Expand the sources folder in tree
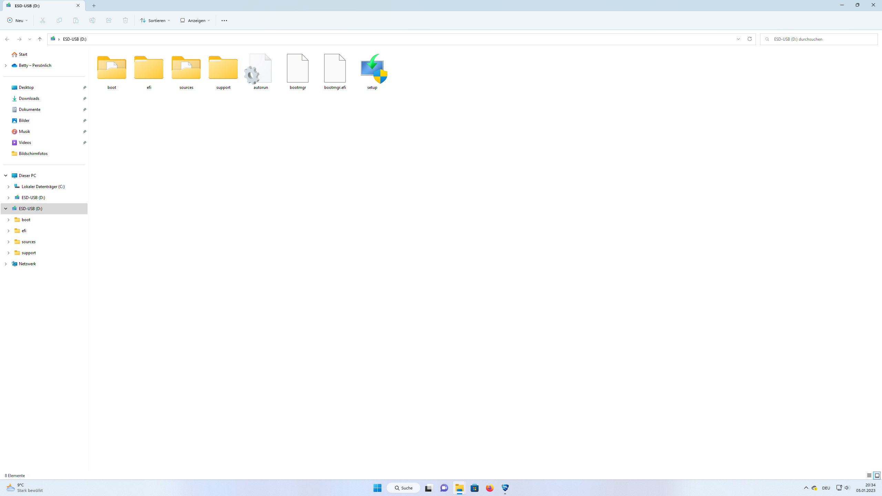The image size is (882, 496). pyautogui.click(x=9, y=242)
